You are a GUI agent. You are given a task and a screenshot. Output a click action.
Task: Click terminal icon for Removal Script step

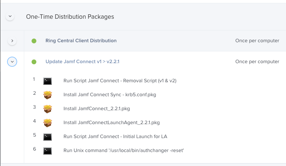click(47, 81)
